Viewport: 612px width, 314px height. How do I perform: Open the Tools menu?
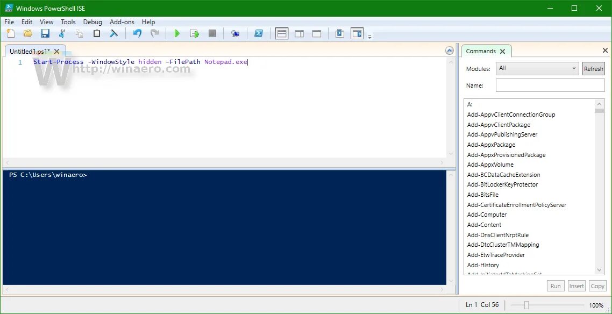pyautogui.click(x=68, y=22)
